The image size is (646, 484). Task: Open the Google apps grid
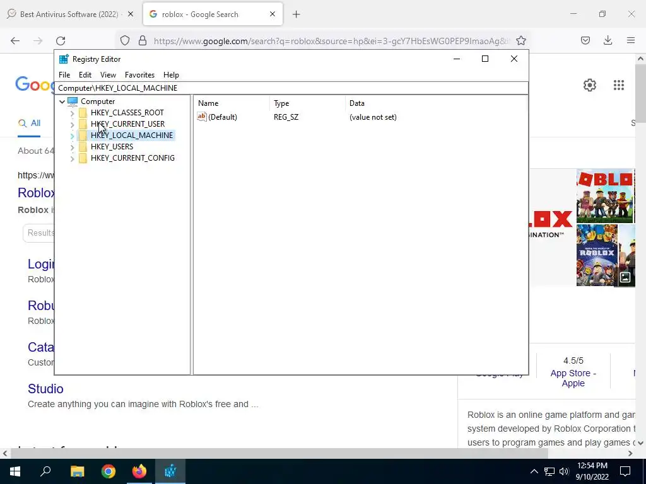pos(619,85)
